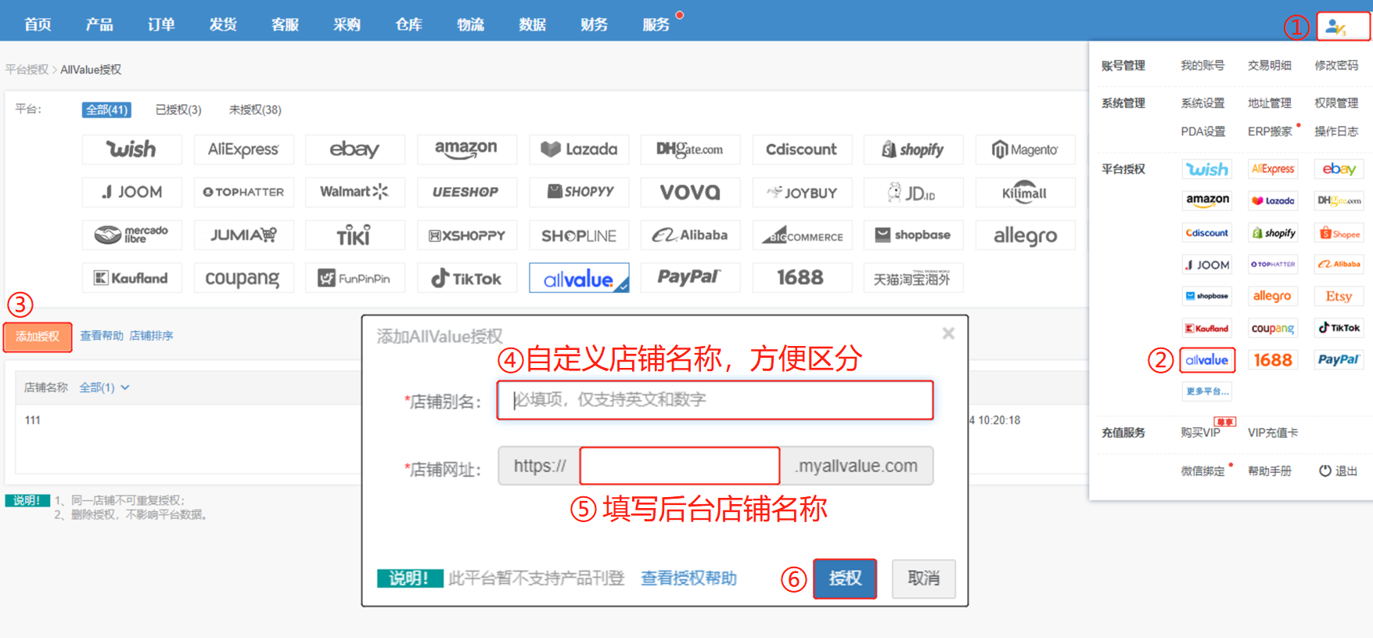Image resolution: width=1373 pixels, height=638 pixels.
Task: Focus the 店铺别名 input field
Action: click(x=715, y=400)
